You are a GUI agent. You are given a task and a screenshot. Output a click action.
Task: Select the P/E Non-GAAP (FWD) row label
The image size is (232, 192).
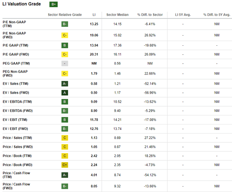14,35
